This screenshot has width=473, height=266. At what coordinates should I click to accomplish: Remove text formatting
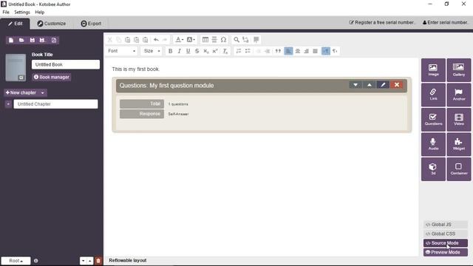click(x=225, y=51)
